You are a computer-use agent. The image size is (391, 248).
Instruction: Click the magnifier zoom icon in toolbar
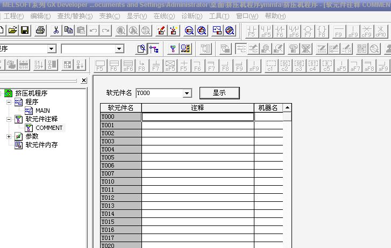click(189, 31)
